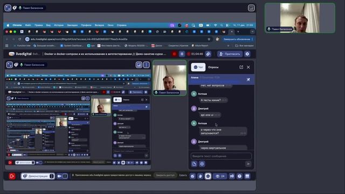
Task: Open the Allure Report bookmark
Action: click(200, 45)
